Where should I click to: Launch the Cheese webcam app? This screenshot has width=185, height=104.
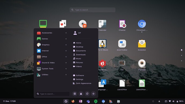[122, 24]
